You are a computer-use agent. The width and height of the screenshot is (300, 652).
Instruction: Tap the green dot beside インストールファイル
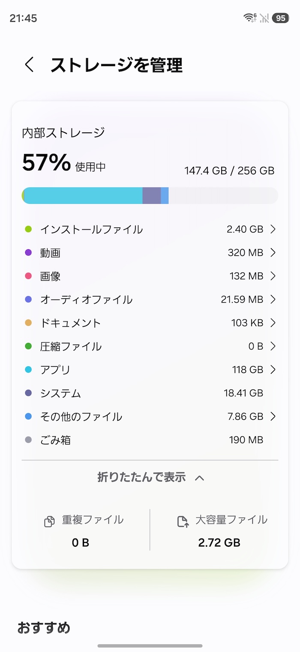point(27,229)
